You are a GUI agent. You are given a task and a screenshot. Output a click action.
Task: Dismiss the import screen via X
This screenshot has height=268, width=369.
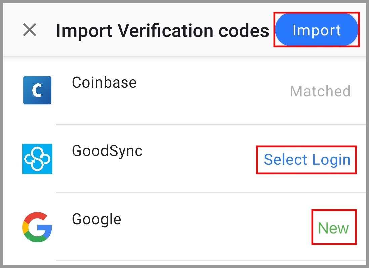tap(30, 30)
